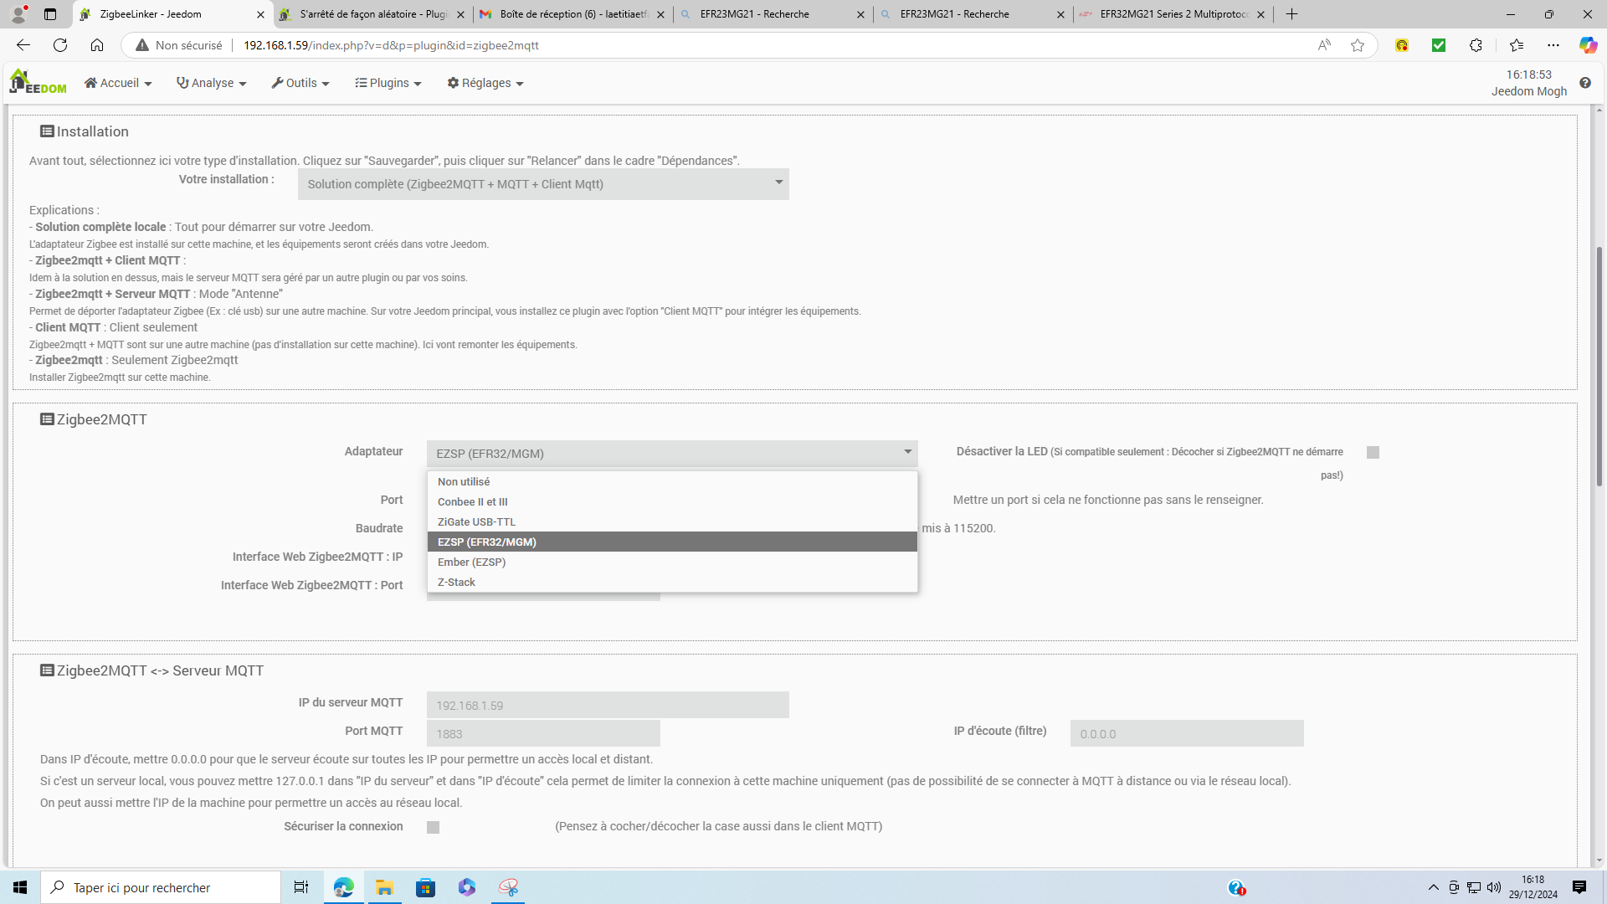Screen dimensions: 1607x904
Task: Click the Jeedom logo icon
Action: pos(38,82)
